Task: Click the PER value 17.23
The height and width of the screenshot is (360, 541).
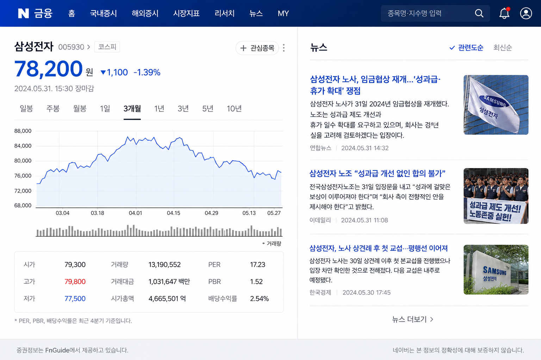Action: coord(257,265)
